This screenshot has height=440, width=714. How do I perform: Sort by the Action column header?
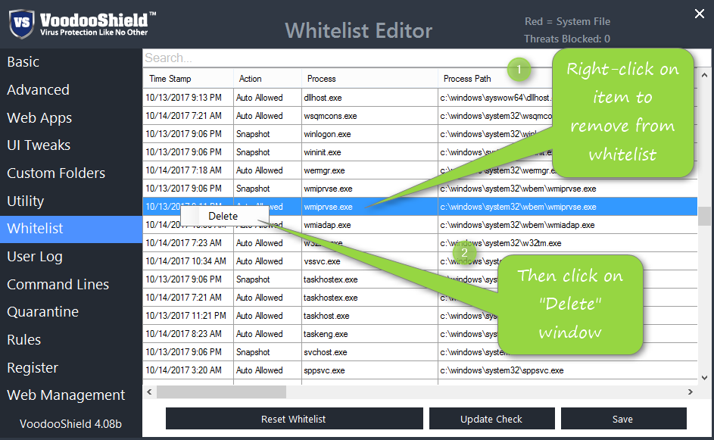pyautogui.click(x=267, y=78)
